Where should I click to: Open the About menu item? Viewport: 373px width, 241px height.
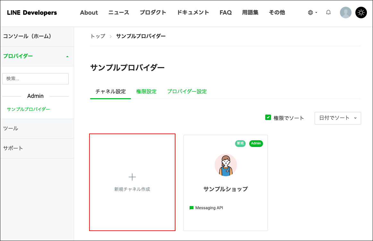point(89,13)
